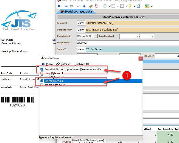The height and width of the screenshot is (143, 179).
Task: Open dropdown arrow beside lightning bolt icon
Action: [135, 6]
